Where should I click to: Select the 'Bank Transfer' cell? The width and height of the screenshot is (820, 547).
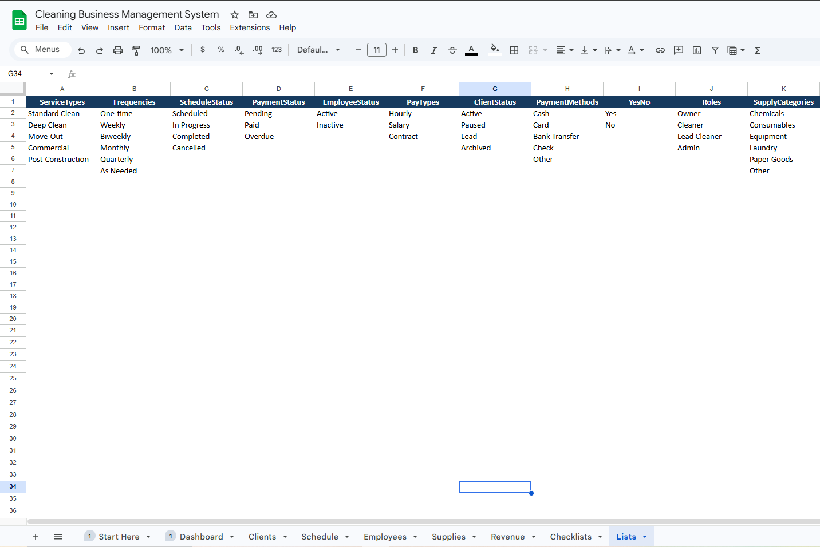click(x=567, y=136)
